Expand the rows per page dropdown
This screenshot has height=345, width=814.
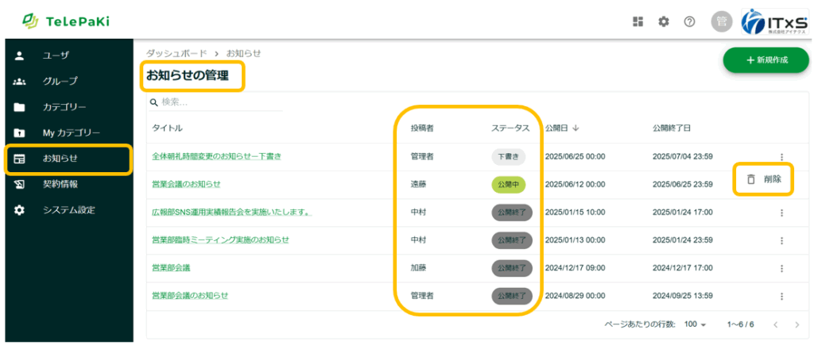696,325
